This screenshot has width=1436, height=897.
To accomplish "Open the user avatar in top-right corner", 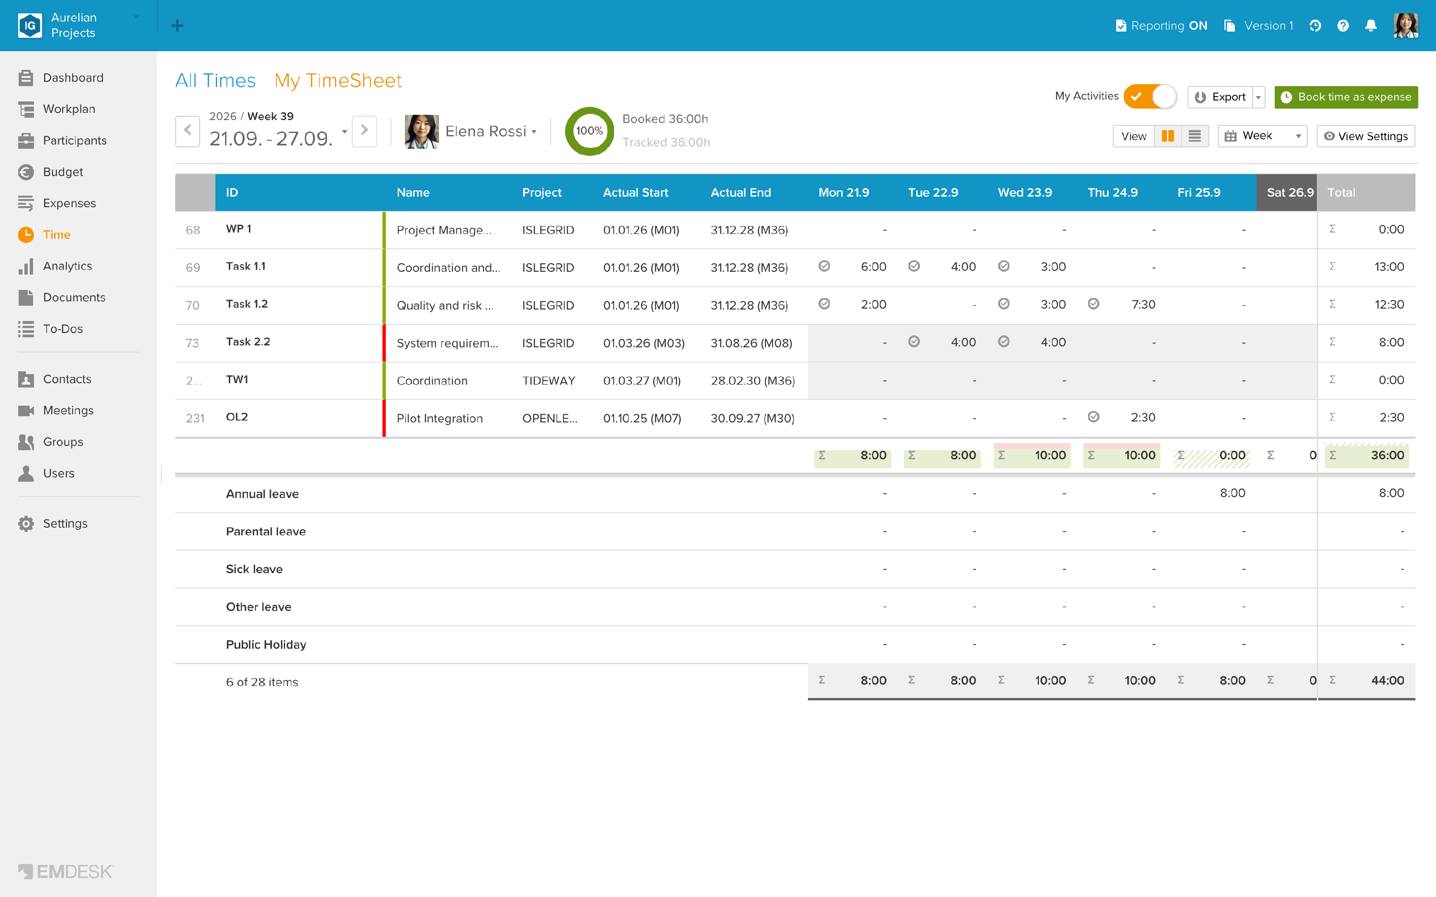I will [1406, 25].
